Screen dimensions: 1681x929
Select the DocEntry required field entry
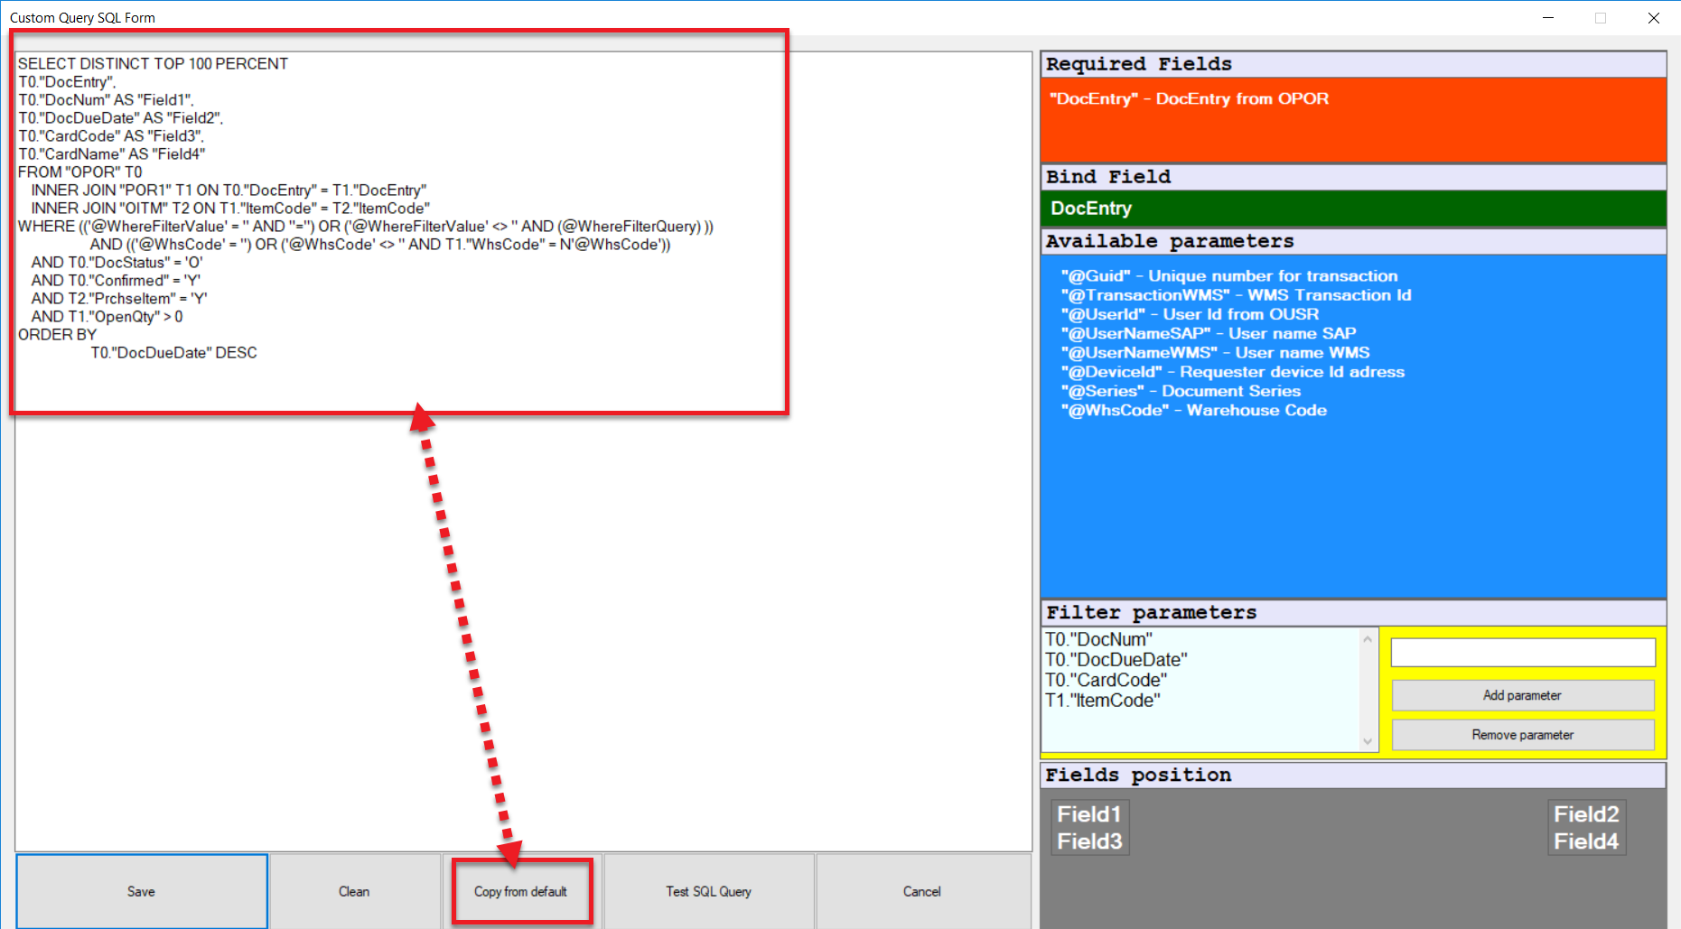click(x=1189, y=99)
